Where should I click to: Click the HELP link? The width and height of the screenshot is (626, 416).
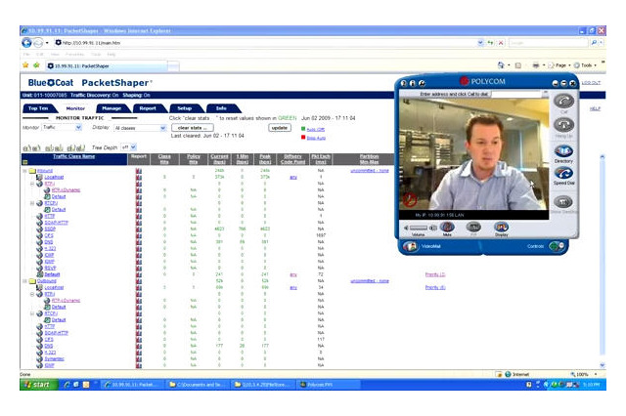pos(595,108)
